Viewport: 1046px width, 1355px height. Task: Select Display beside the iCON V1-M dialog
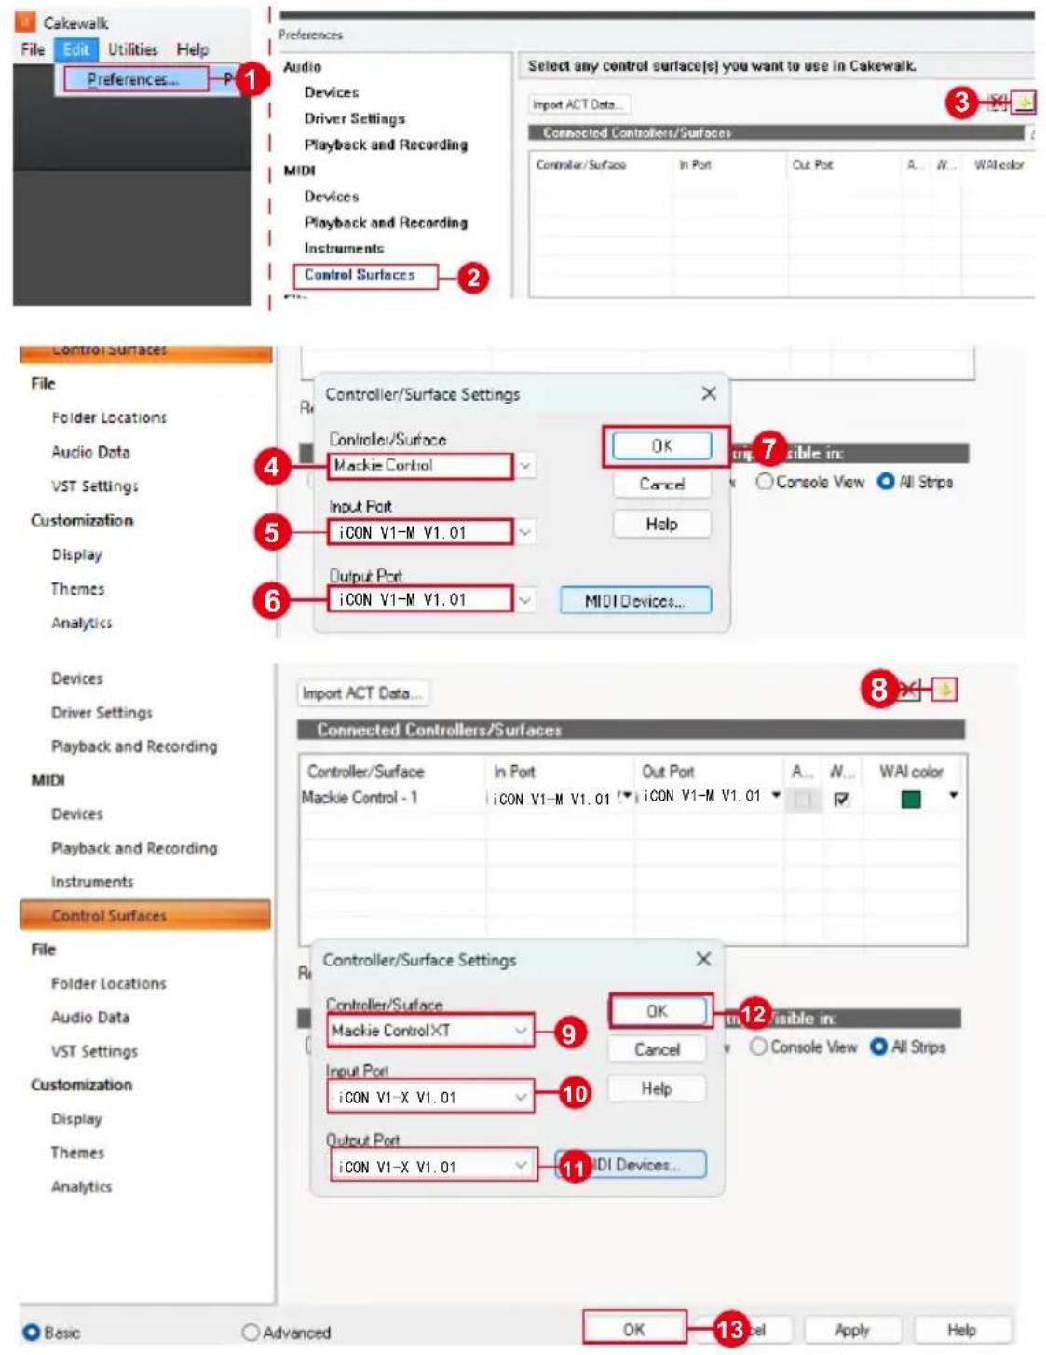(76, 554)
